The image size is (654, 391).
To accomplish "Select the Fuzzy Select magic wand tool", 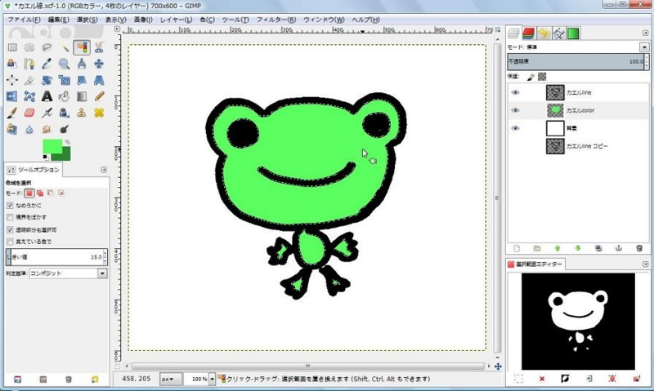I will tap(65, 47).
